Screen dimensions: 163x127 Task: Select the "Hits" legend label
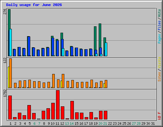(x=159, y=13)
